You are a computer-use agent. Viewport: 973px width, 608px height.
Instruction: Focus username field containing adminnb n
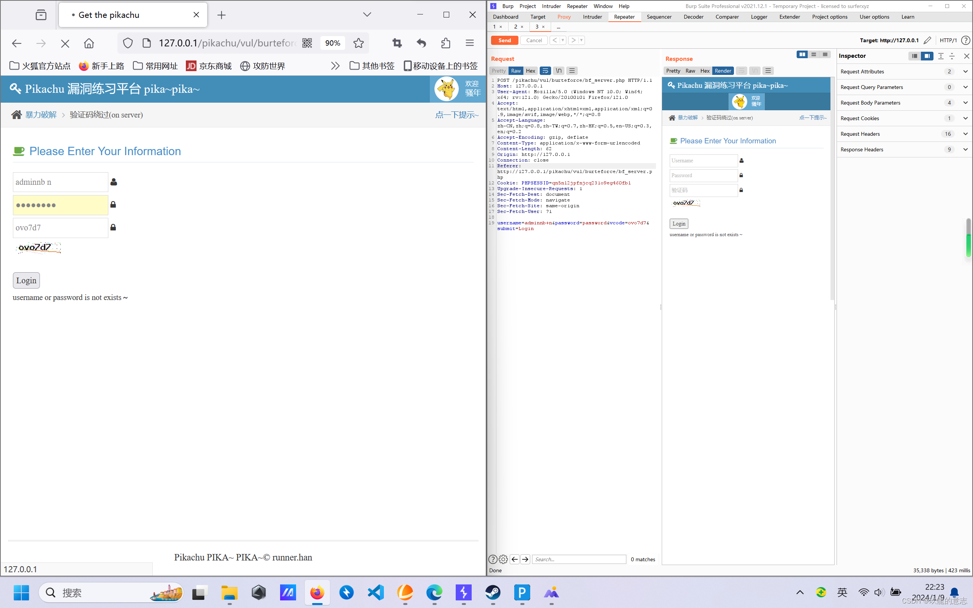60,182
